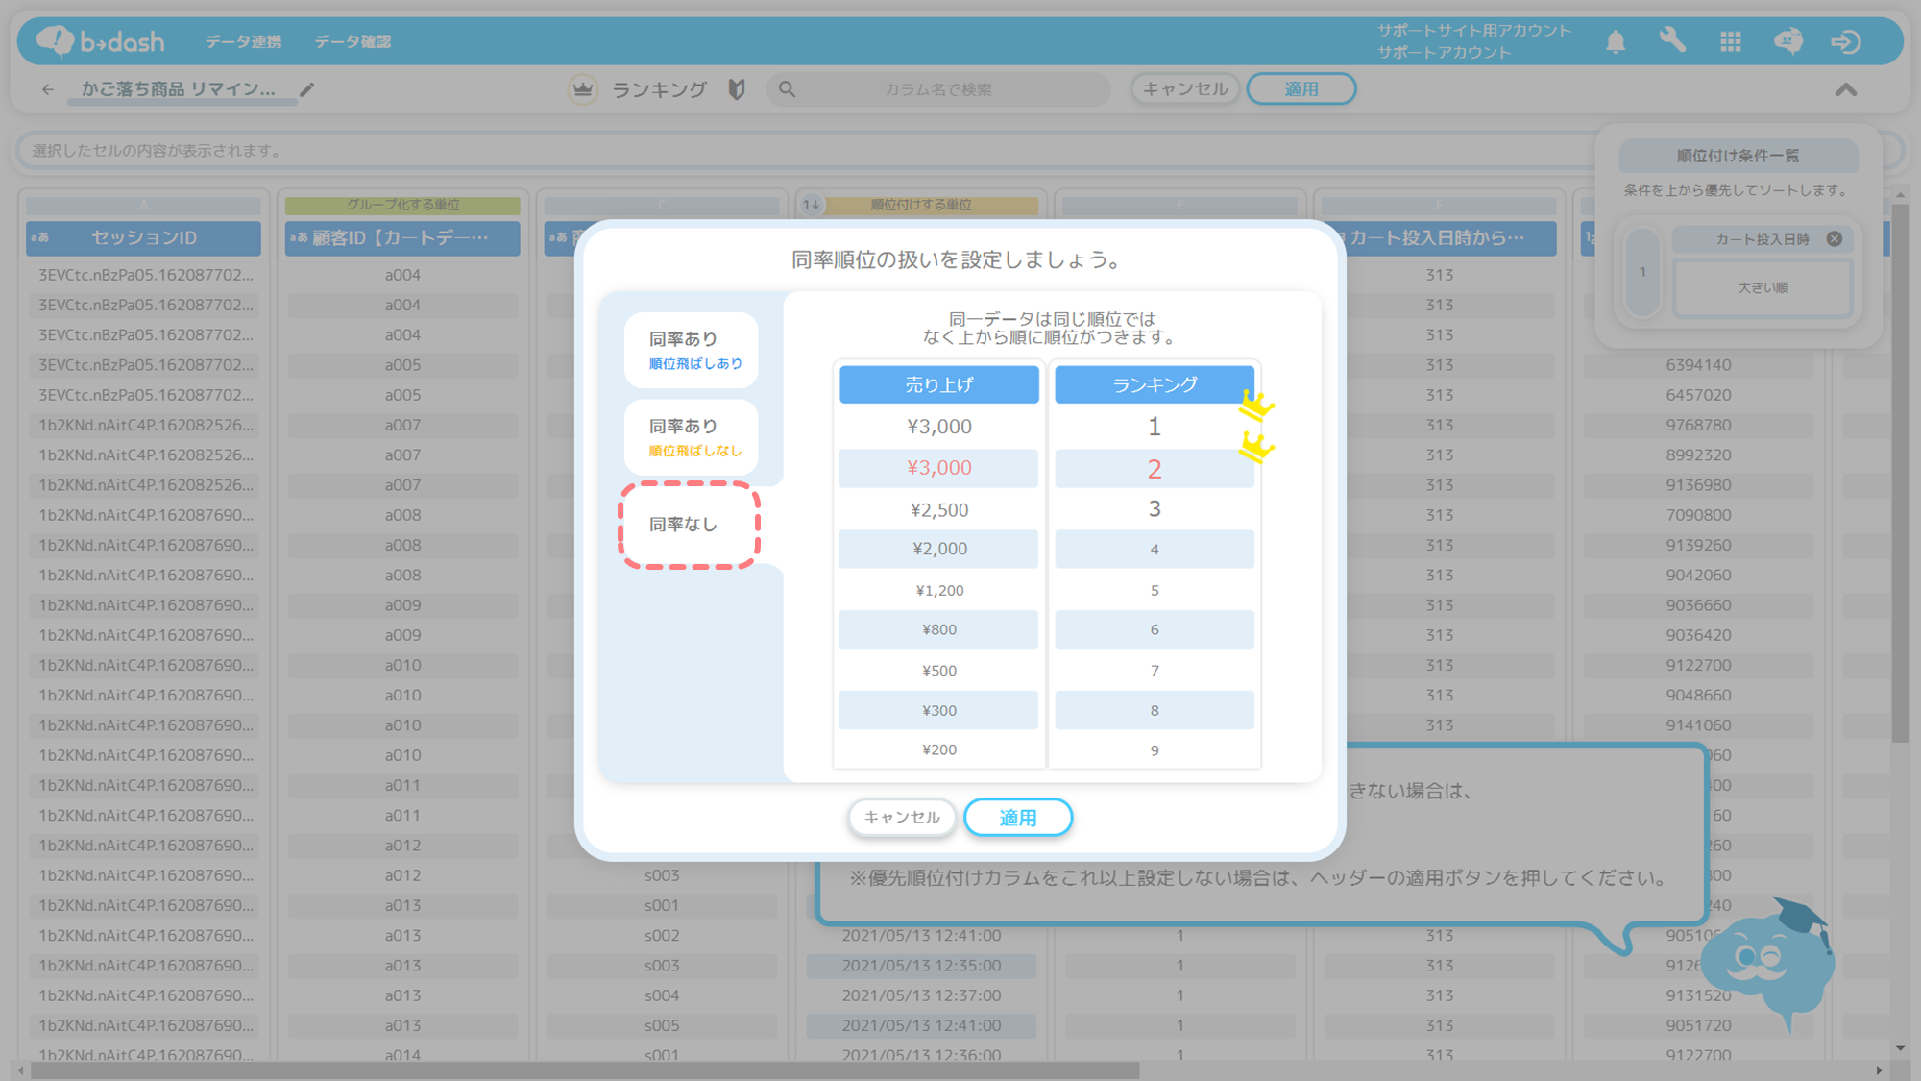Click the セッションID column header
The image size is (1921, 1081).
[x=143, y=237]
